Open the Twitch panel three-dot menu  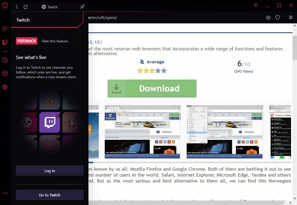coord(17,7)
